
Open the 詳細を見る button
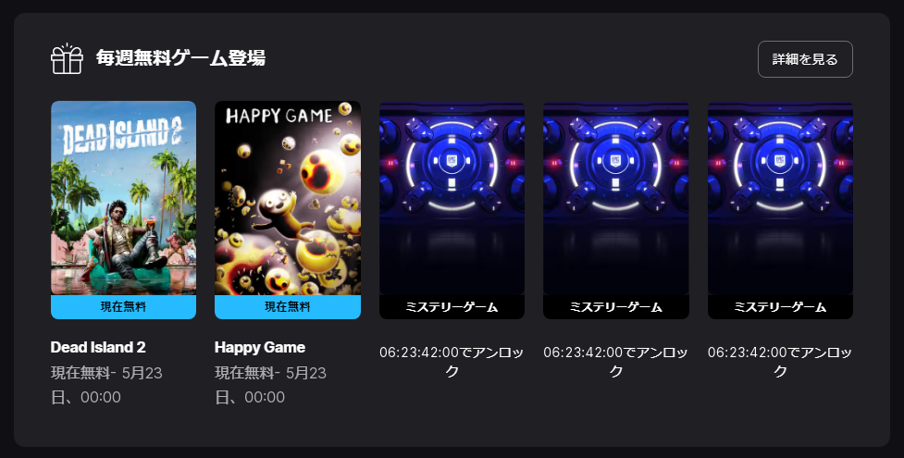(805, 59)
